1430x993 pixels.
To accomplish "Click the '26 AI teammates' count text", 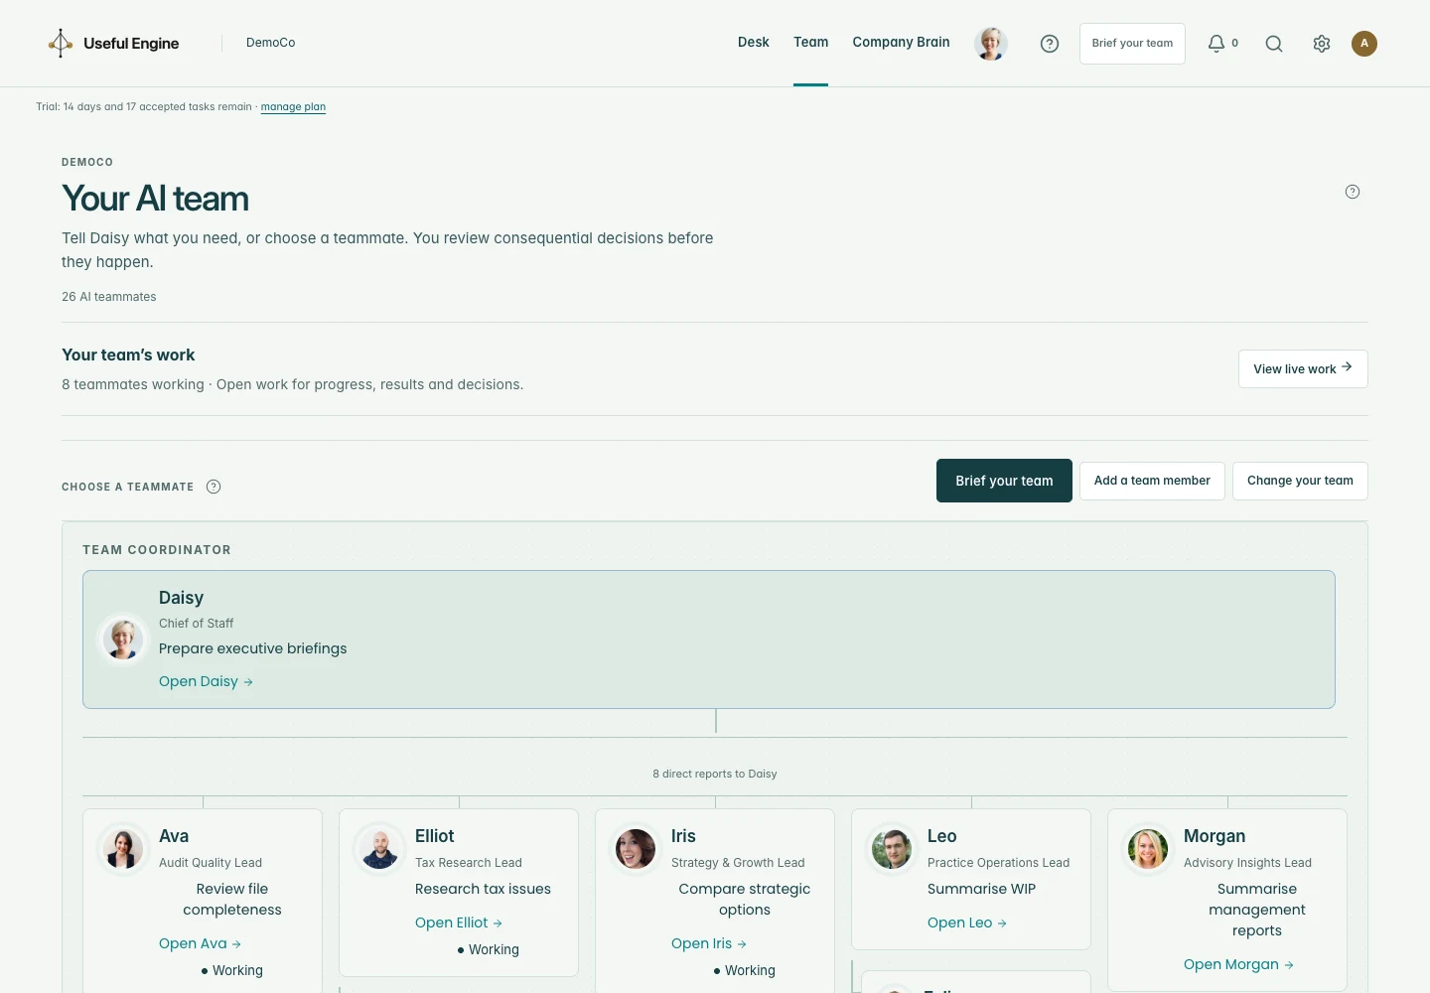I will pos(109,297).
